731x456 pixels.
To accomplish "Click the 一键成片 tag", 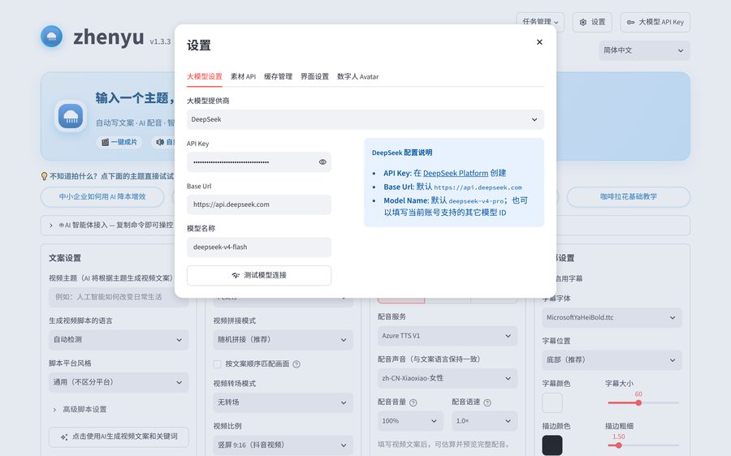I will point(119,142).
